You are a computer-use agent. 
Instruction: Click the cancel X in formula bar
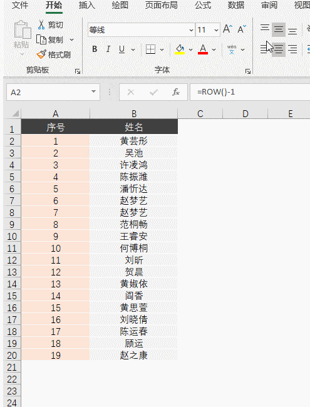pos(131,92)
